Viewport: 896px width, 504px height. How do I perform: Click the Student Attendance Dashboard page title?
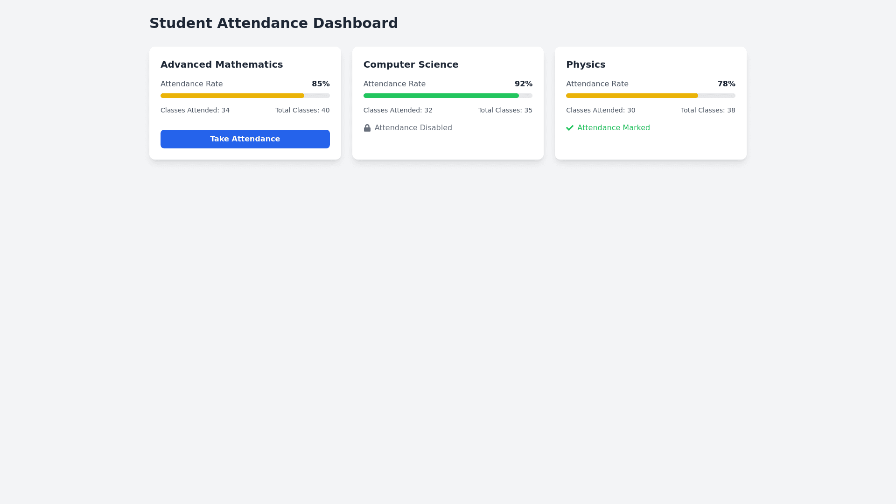click(273, 23)
